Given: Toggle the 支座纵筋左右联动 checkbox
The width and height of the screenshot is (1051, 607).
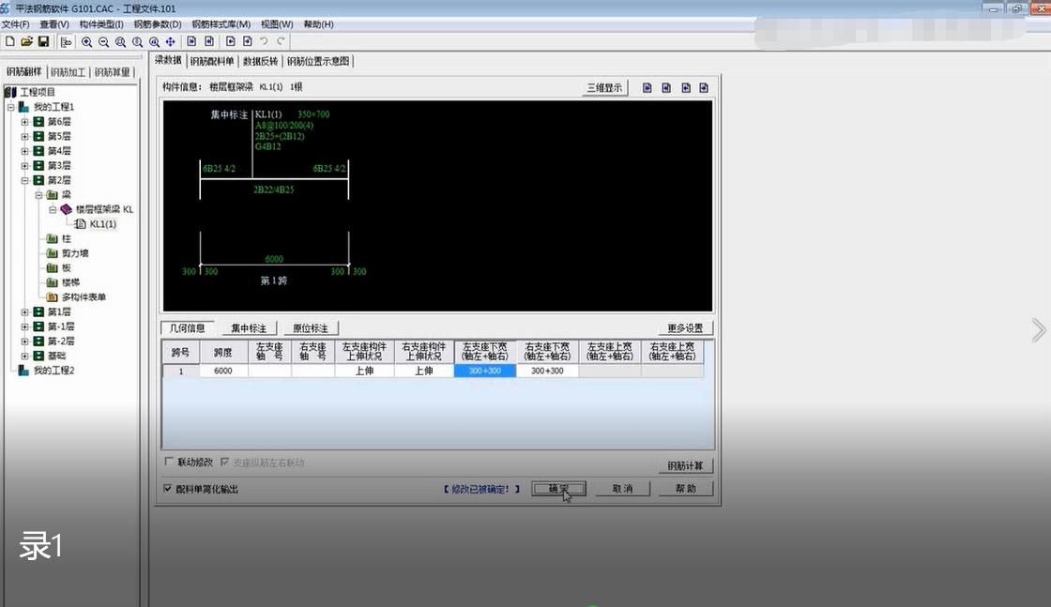Looking at the screenshot, I should (224, 462).
